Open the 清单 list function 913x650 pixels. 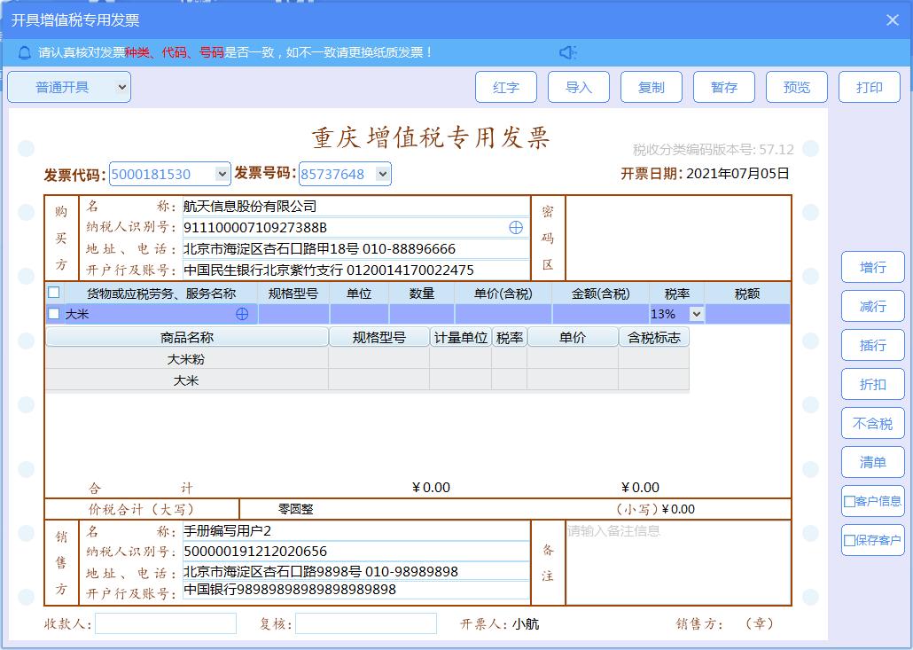[x=872, y=462]
